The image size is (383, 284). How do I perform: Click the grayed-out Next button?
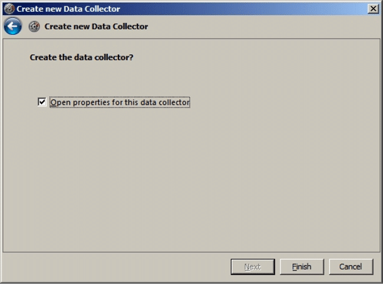tap(253, 267)
